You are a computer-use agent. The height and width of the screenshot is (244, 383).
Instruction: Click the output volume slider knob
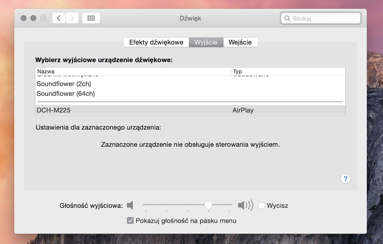(x=208, y=205)
